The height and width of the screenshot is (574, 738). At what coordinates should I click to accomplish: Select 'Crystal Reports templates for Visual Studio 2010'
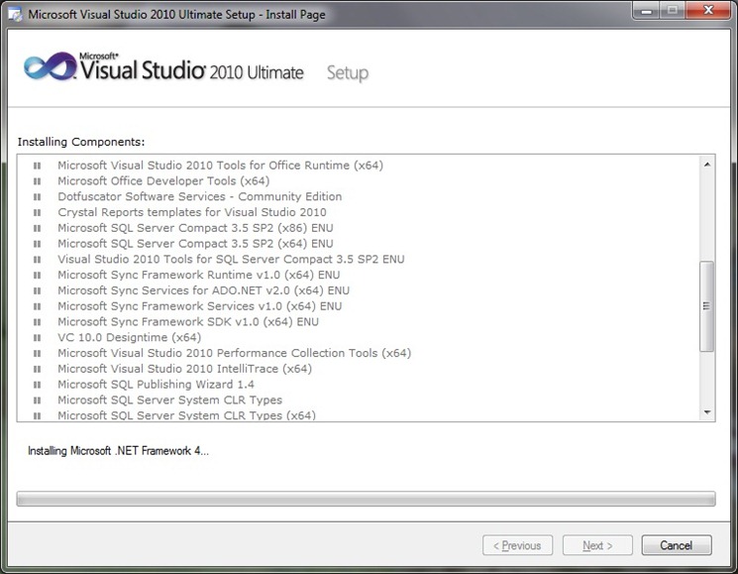pyautogui.click(x=191, y=212)
